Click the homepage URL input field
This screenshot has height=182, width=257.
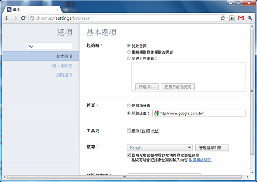[199, 113]
